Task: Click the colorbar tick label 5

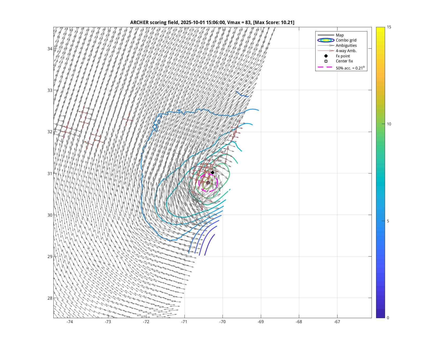Action: pos(388,221)
